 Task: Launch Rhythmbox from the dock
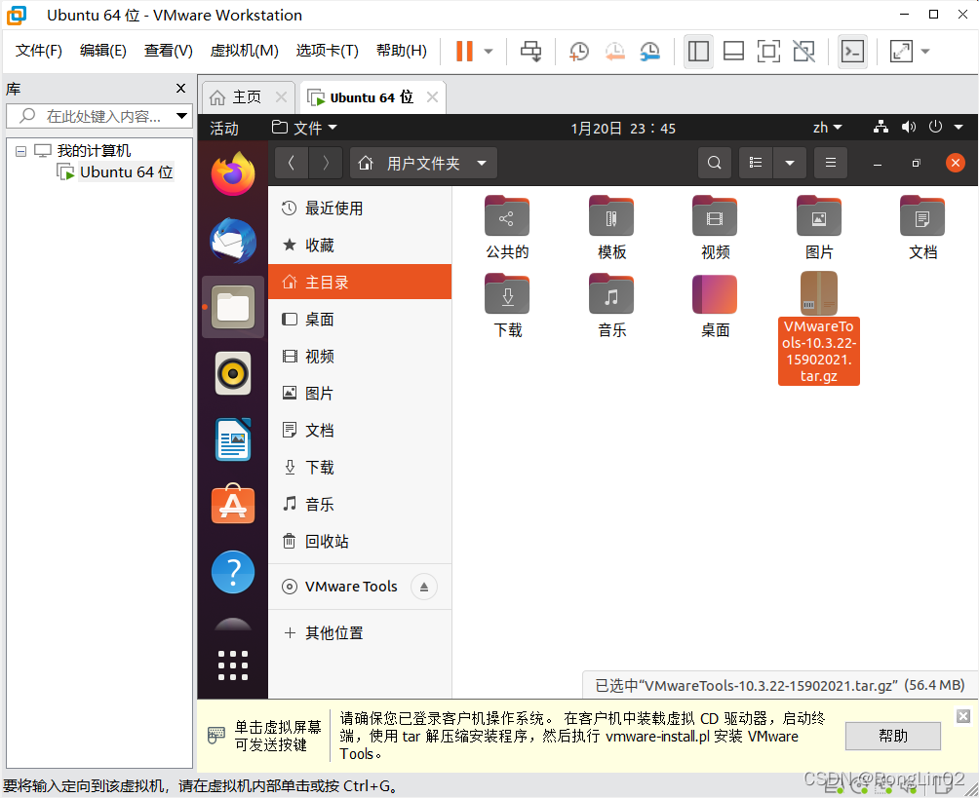click(233, 373)
